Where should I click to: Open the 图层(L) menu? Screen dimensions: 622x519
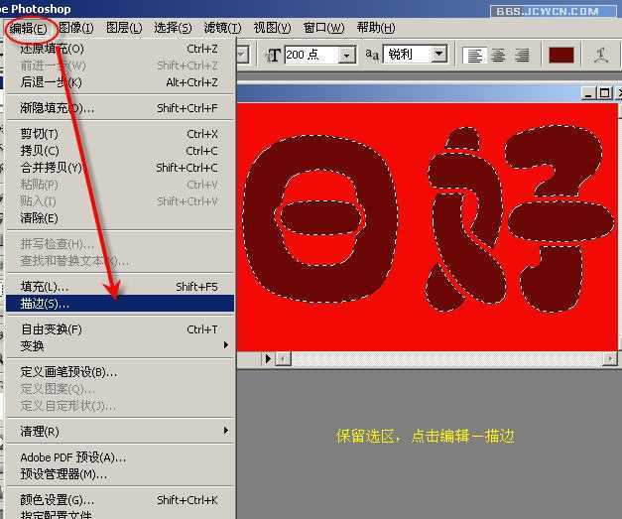tap(124, 28)
